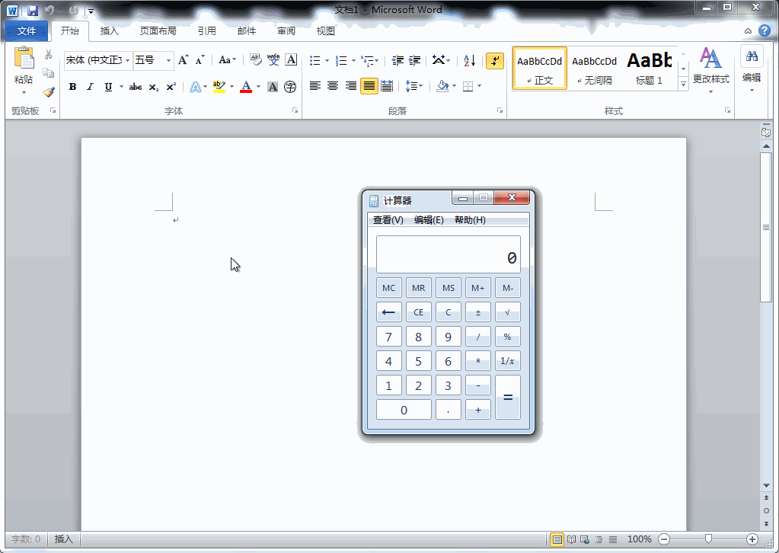Toggle the show paragraph marks button
The image size is (779, 553).
point(495,61)
